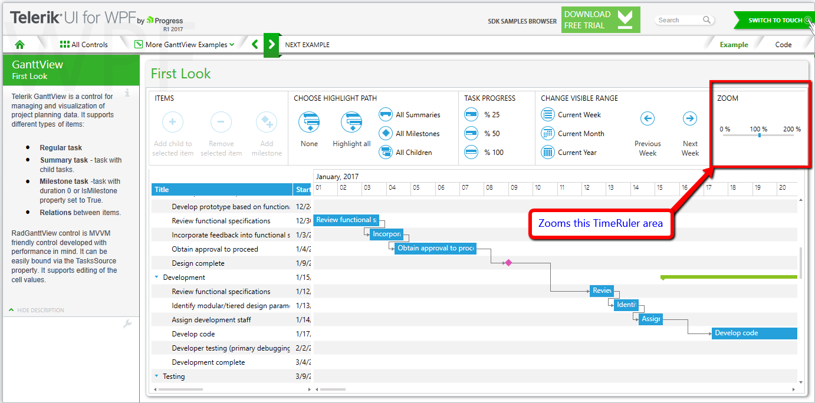Go to the Home icon
815x403 pixels.
[x=19, y=44]
